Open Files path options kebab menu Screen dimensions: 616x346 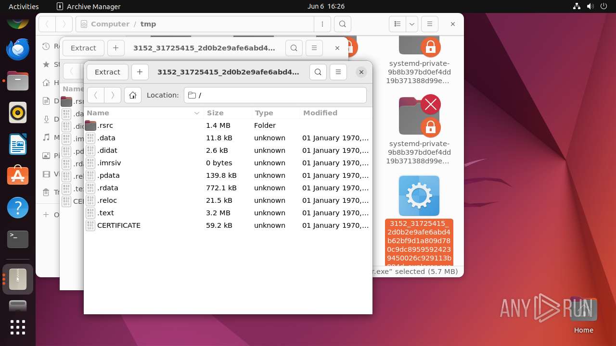tap(322, 24)
